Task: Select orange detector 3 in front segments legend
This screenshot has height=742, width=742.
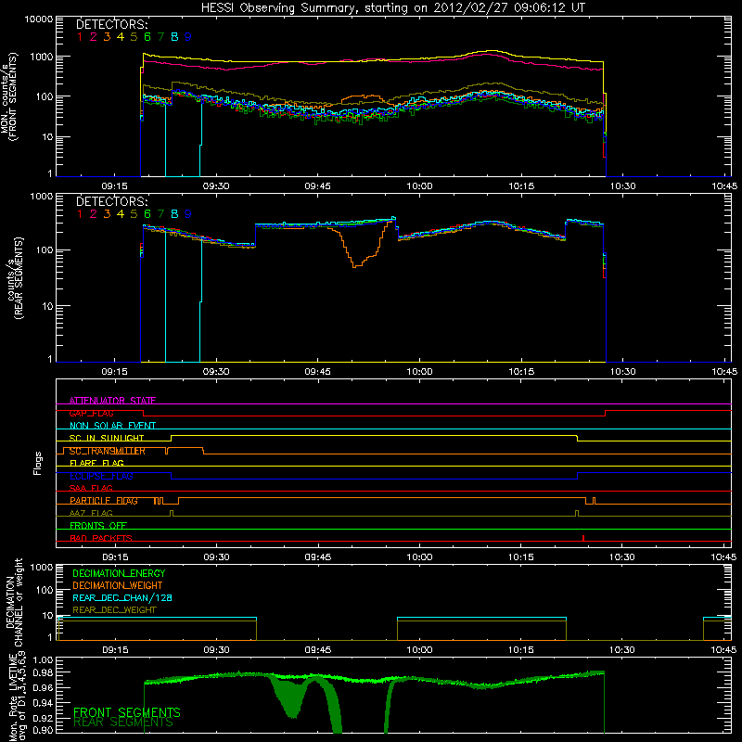Action: tap(107, 37)
